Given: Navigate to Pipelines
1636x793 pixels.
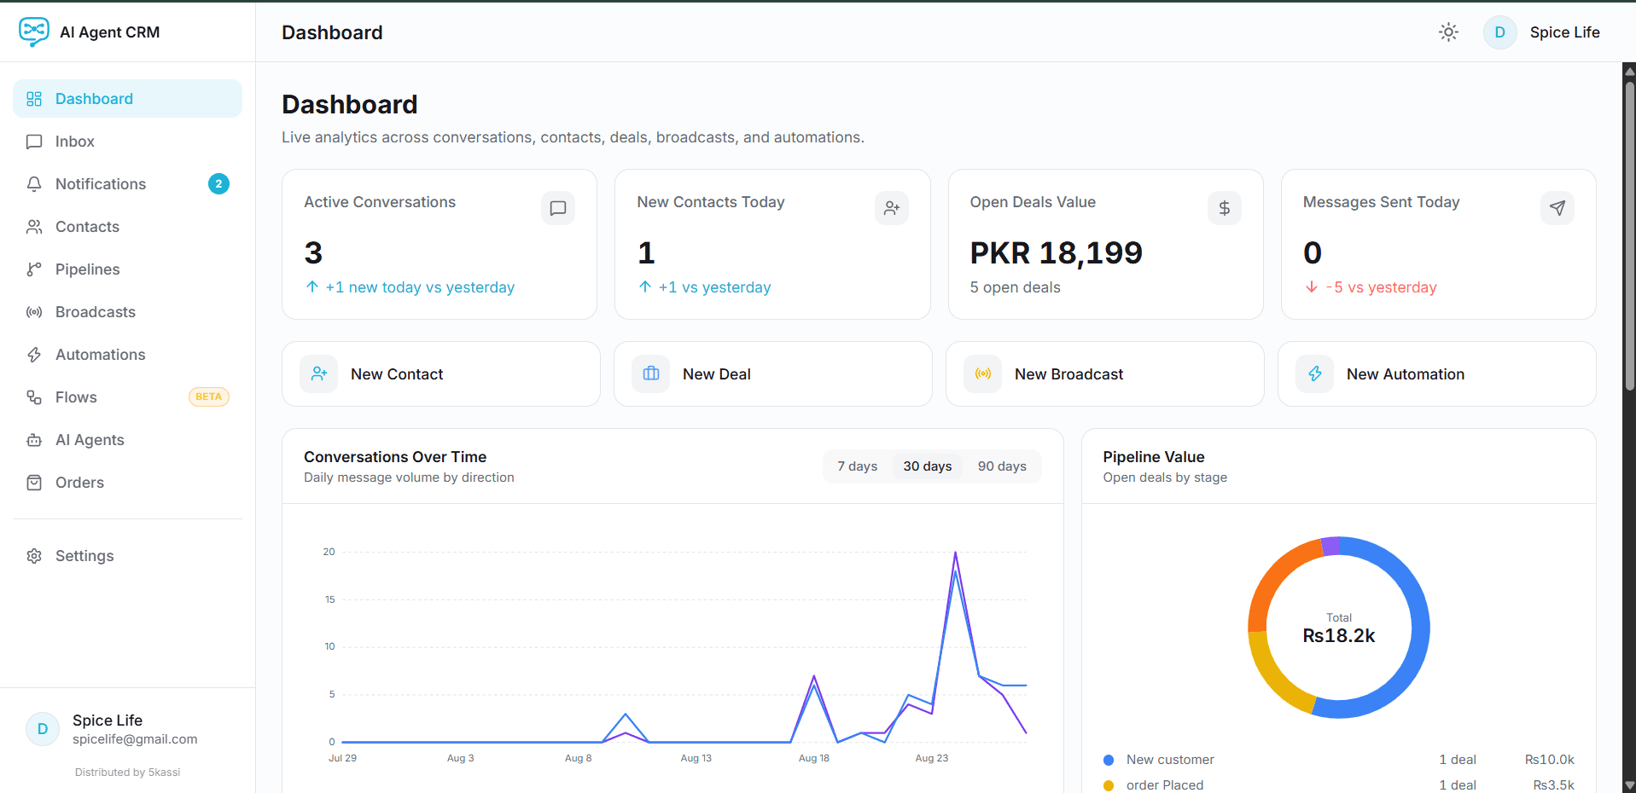Looking at the screenshot, I should (128, 269).
